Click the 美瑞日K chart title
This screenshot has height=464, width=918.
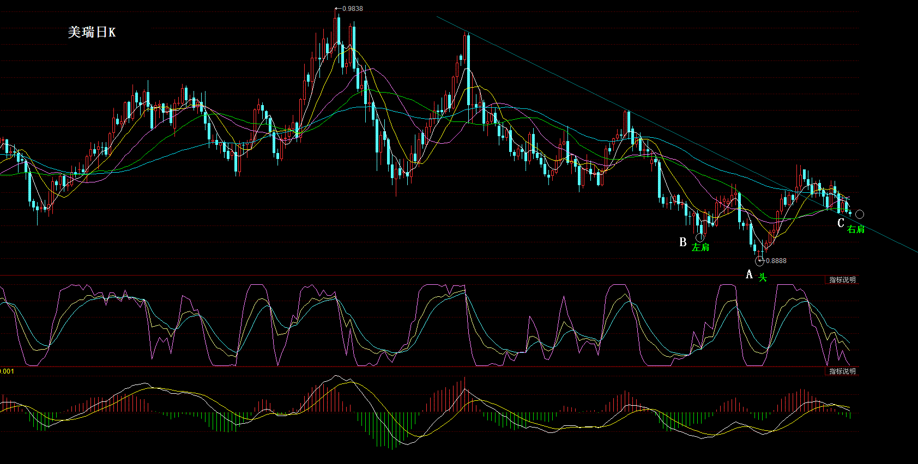(x=92, y=32)
